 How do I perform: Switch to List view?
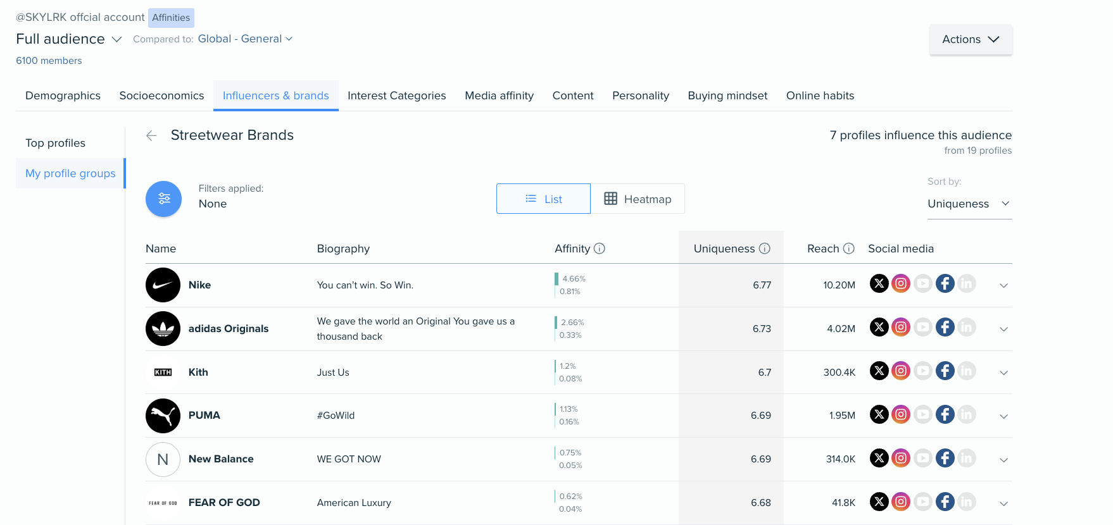click(x=543, y=199)
